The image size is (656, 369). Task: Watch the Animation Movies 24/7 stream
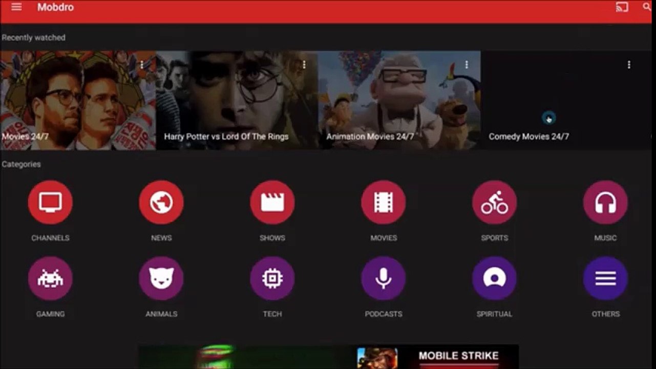pos(399,100)
